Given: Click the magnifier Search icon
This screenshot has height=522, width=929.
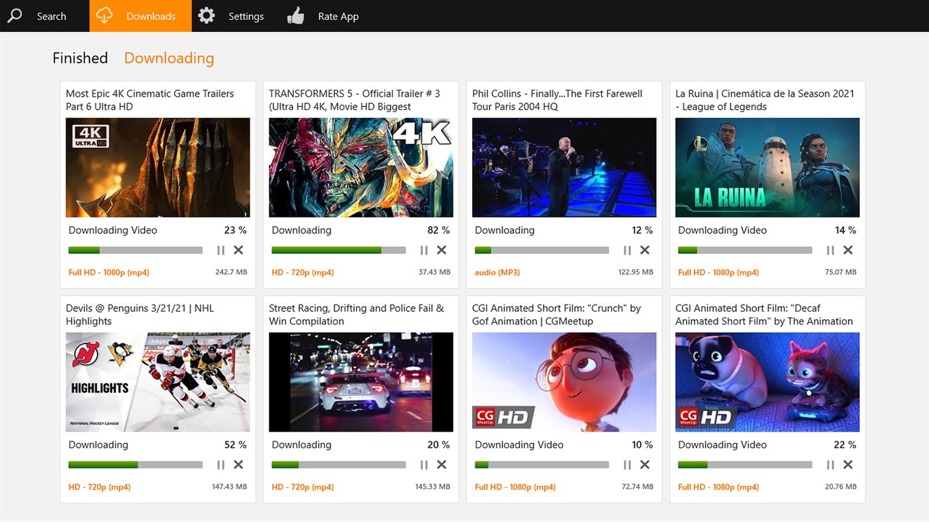Looking at the screenshot, I should (15, 15).
